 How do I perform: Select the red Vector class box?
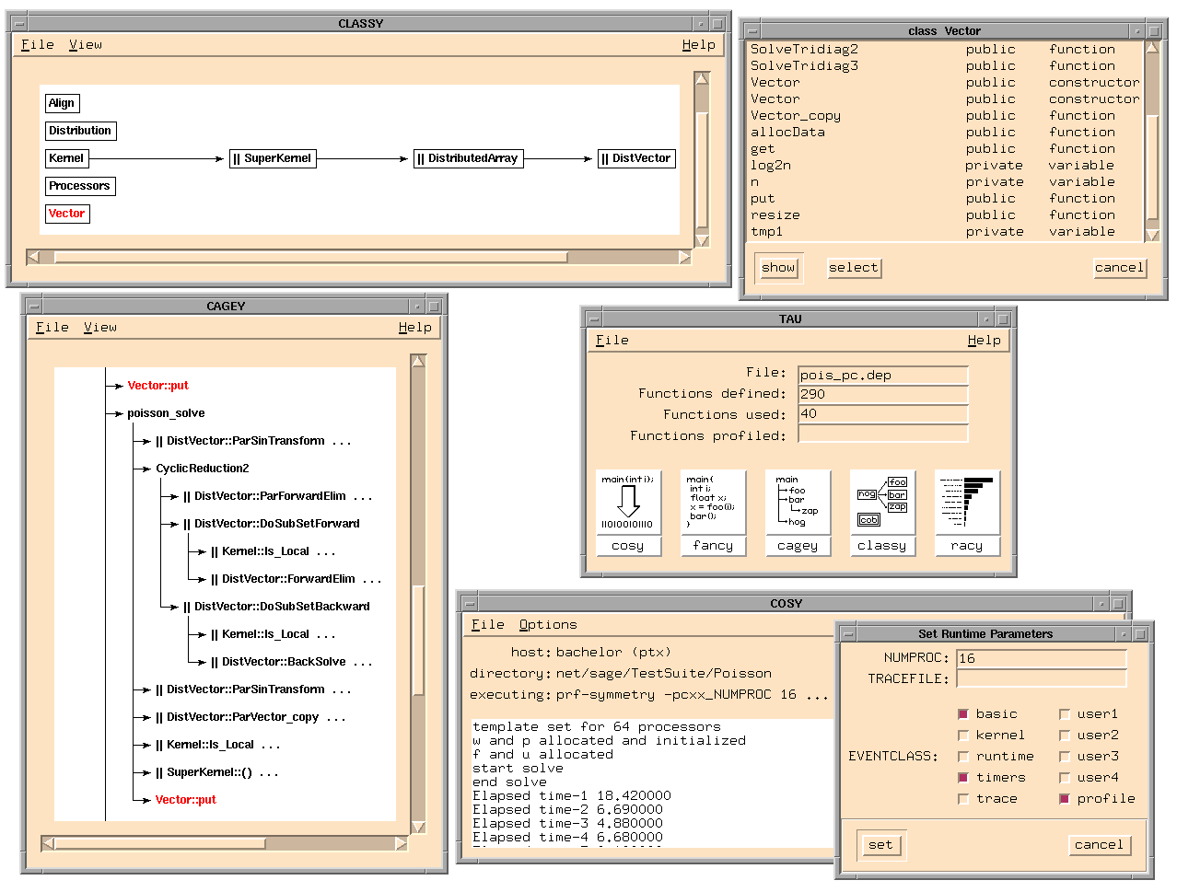[x=67, y=214]
